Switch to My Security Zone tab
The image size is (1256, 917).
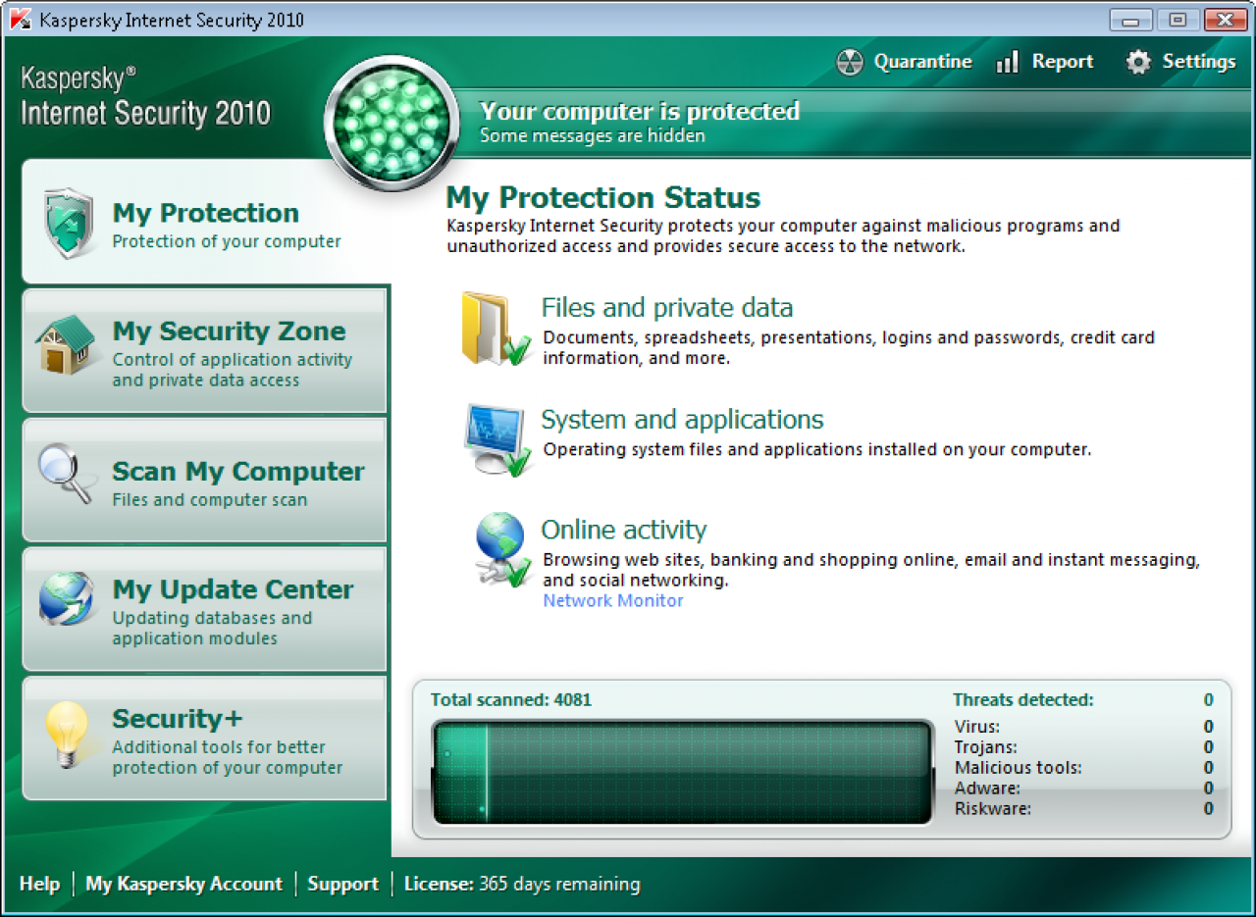click(205, 350)
